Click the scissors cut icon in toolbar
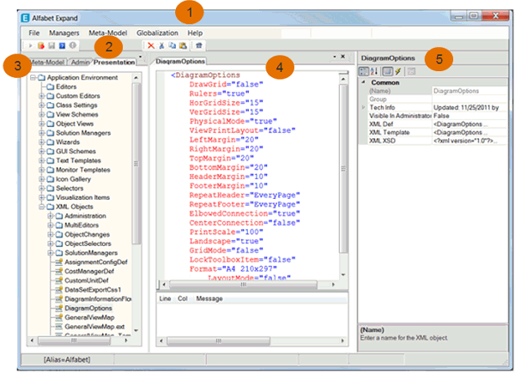 (x=162, y=45)
